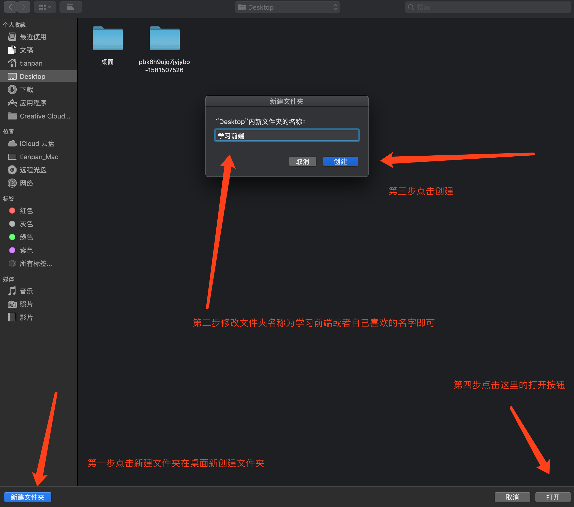This screenshot has width=574, height=507.
Task: Select the 绿色 tag
Action: (x=26, y=237)
